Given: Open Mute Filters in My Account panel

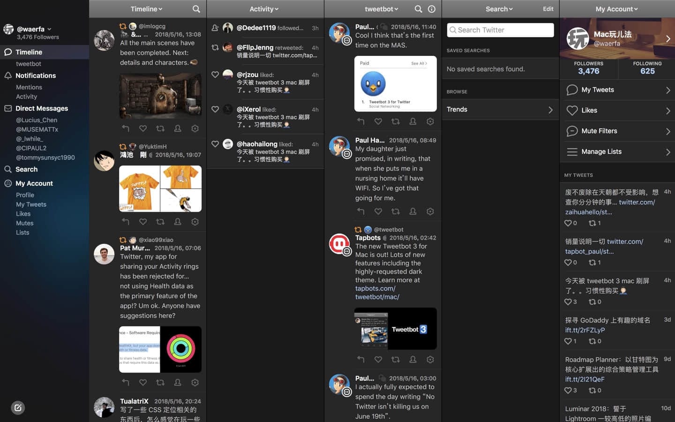Looking at the screenshot, I should tap(617, 131).
